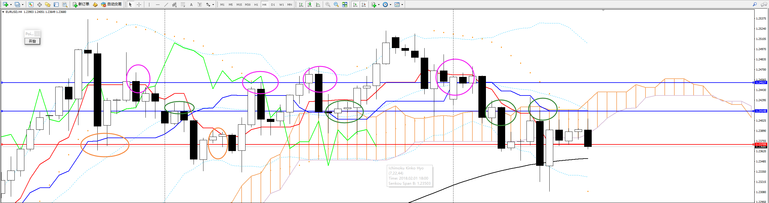Expand the new chart dropdown arrow
This screenshot has width=769, height=203.
pos(11,5)
